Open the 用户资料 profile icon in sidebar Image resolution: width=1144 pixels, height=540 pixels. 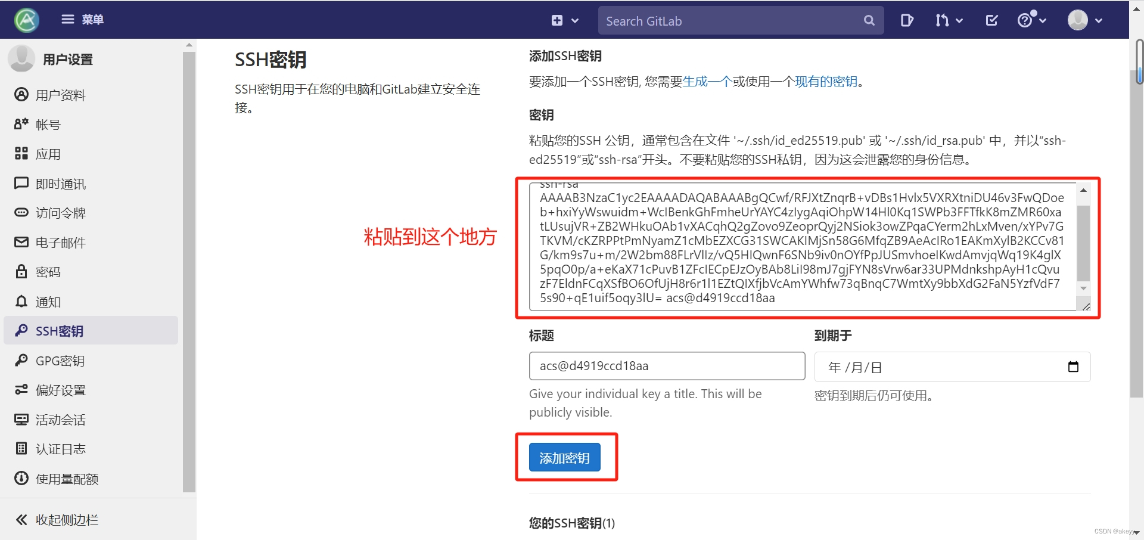point(21,94)
